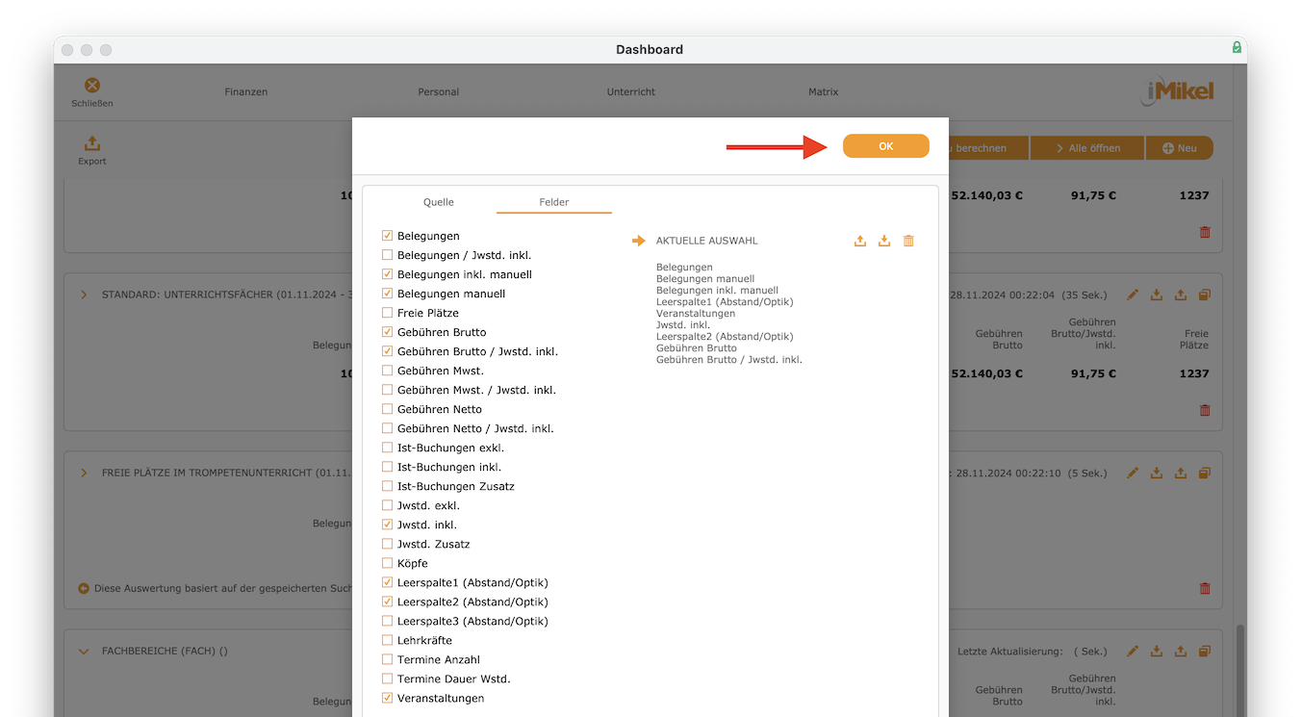Delete Freie Plätze im Trompetenunterricht via trash
Image resolution: width=1301 pixels, height=717 pixels.
point(1205,588)
